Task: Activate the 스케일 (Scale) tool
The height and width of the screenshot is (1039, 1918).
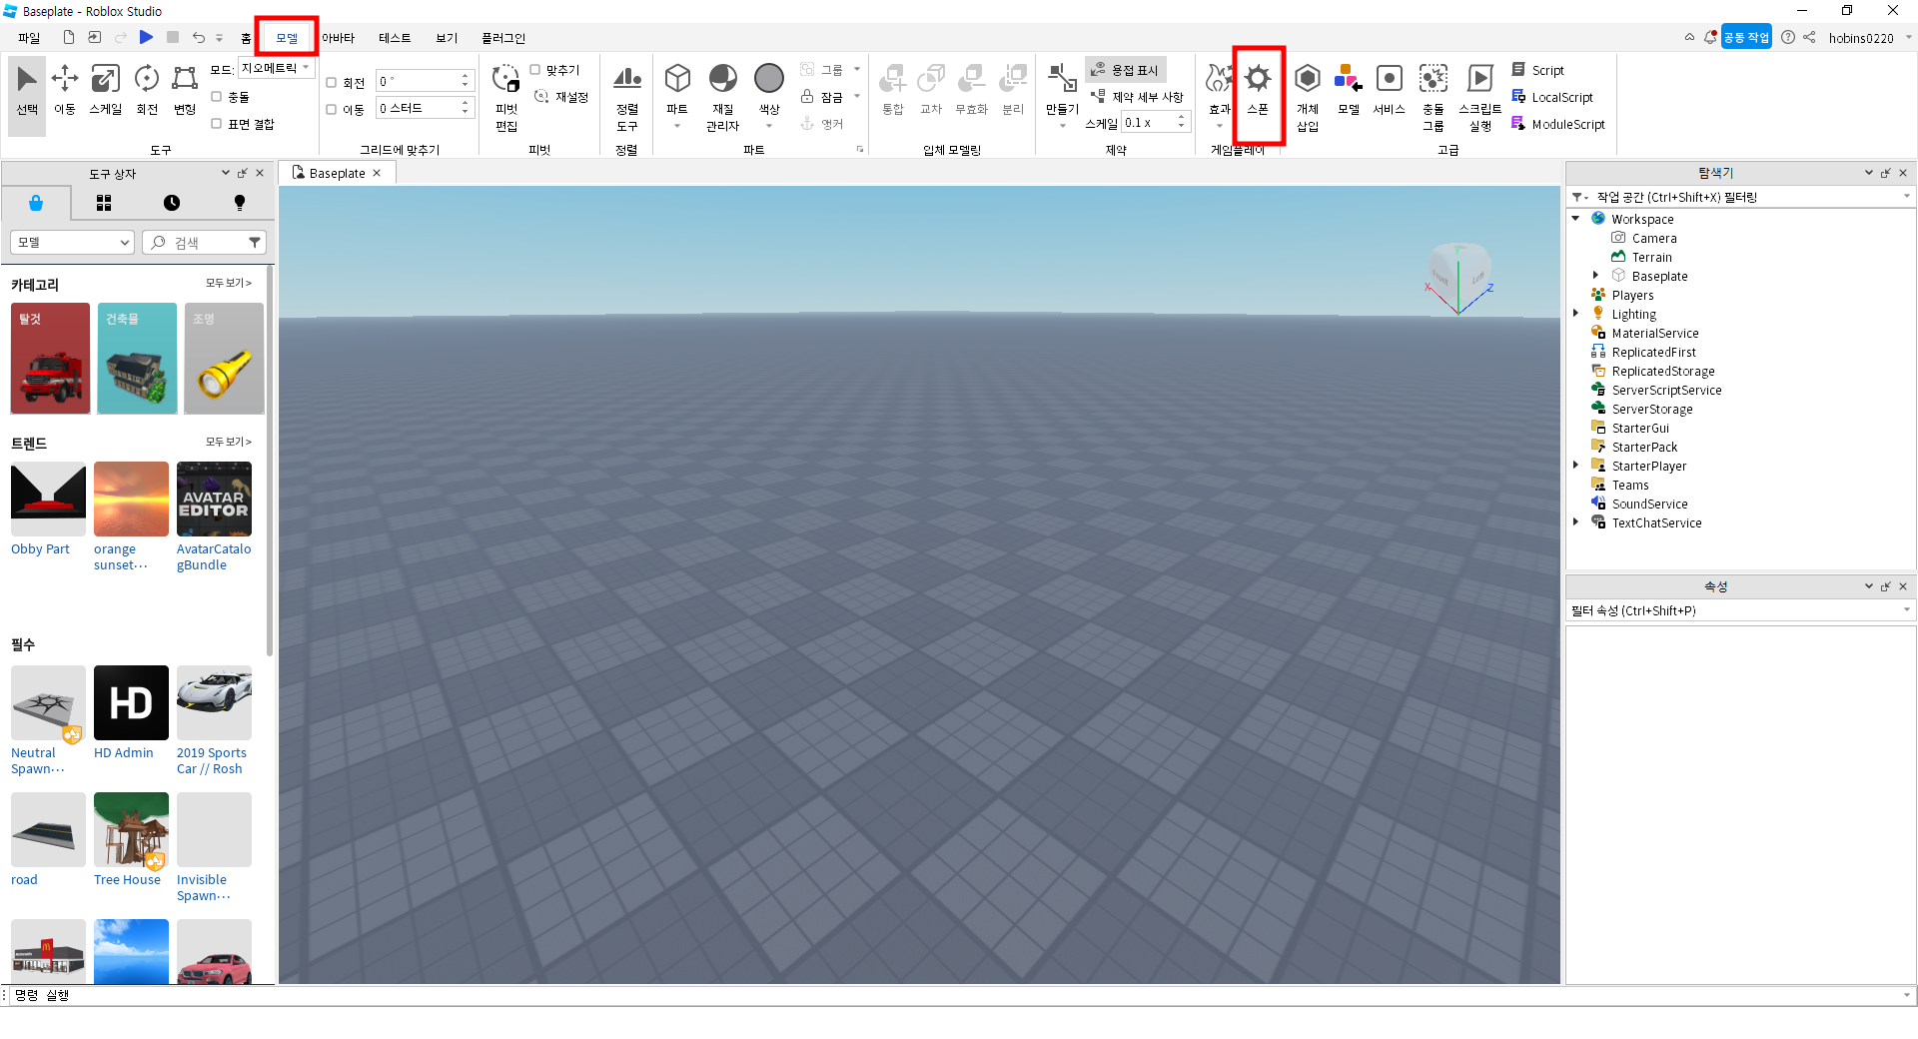Action: (x=105, y=91)
